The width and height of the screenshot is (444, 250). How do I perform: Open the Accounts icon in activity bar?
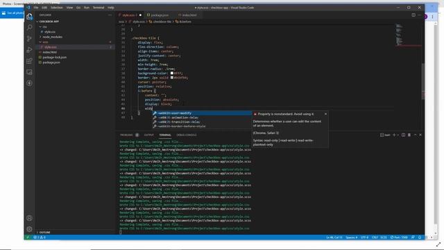tap(29, 218)
